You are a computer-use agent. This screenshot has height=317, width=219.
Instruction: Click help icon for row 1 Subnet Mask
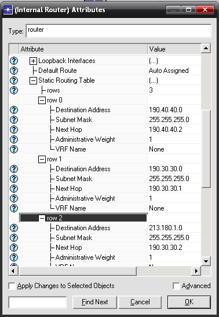14,179
